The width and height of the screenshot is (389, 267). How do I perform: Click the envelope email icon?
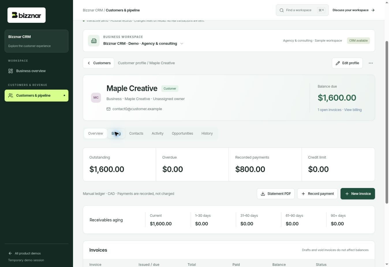[109, 109]
